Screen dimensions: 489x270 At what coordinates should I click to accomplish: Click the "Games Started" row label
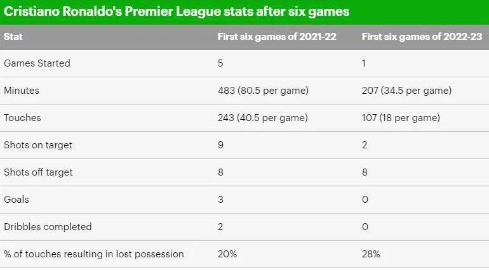pos(37,63)
